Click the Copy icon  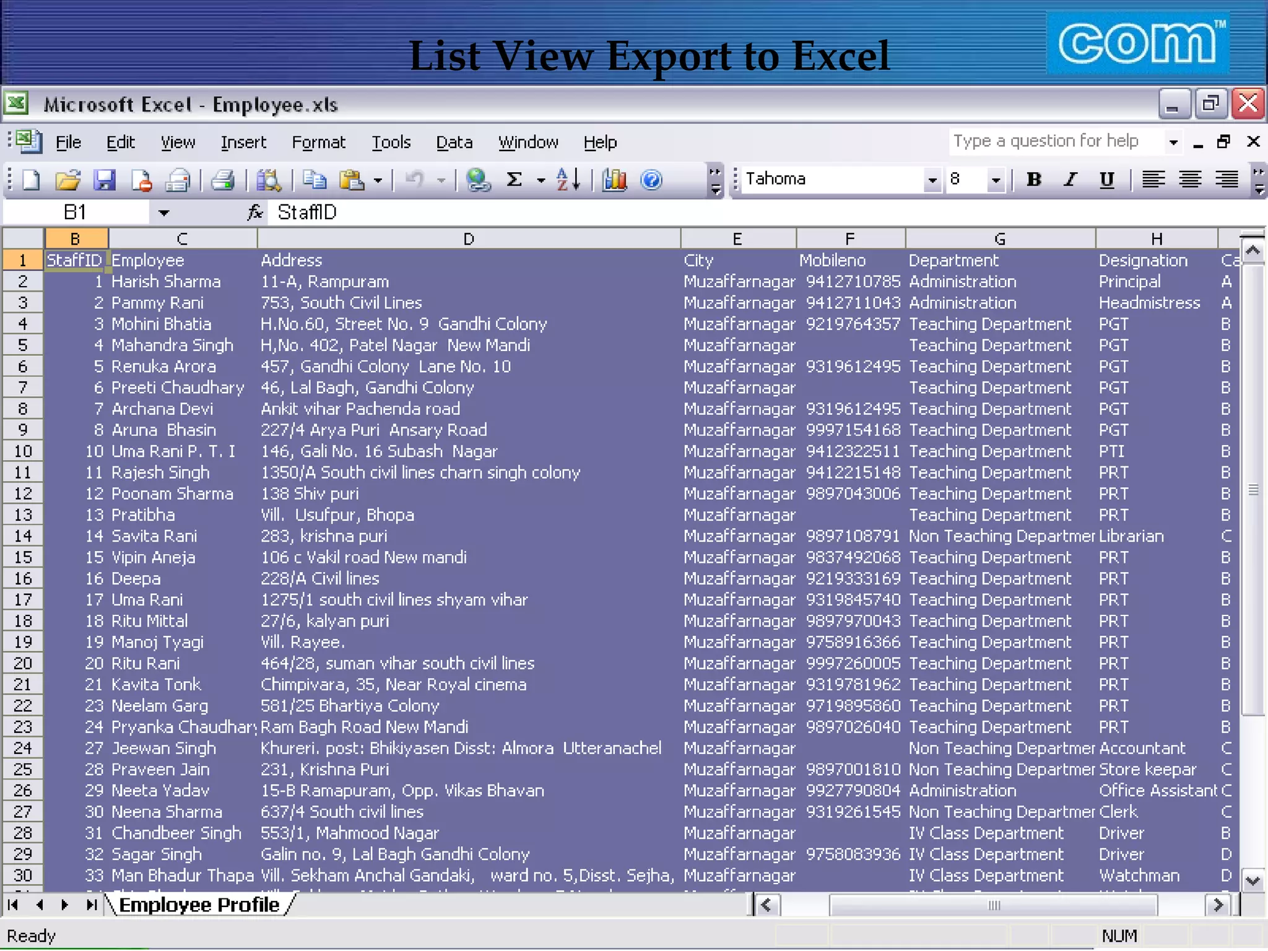click(x=315, y=180)
